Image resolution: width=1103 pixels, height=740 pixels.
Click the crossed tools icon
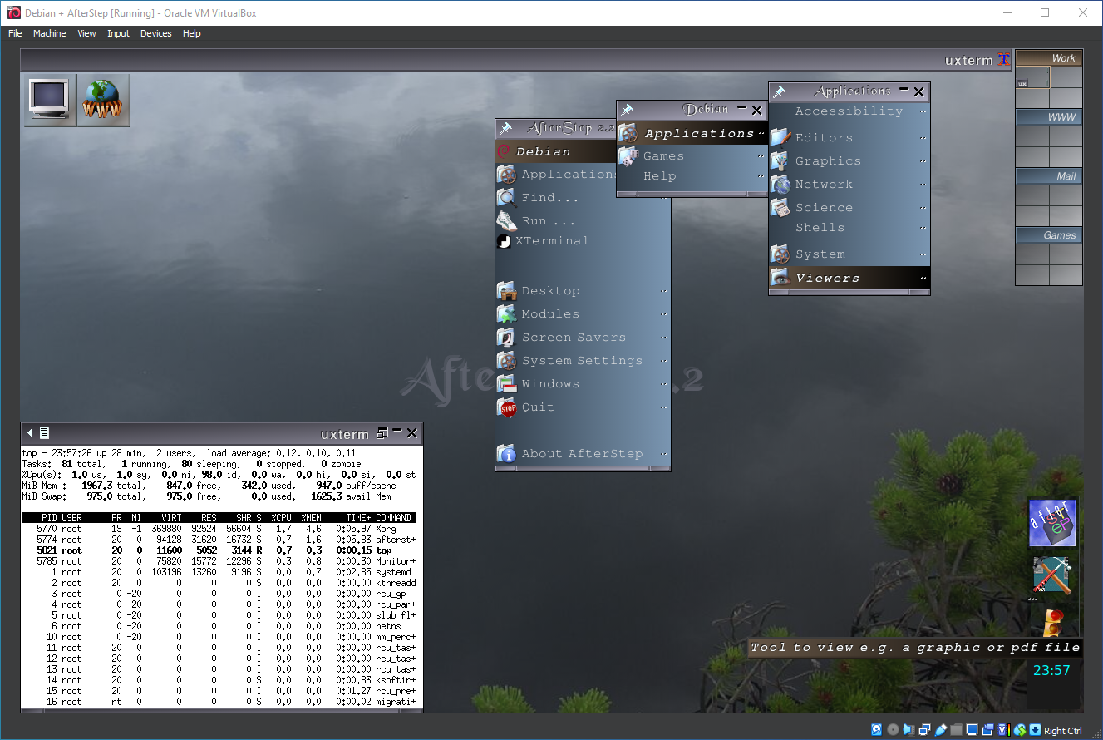1051,575
